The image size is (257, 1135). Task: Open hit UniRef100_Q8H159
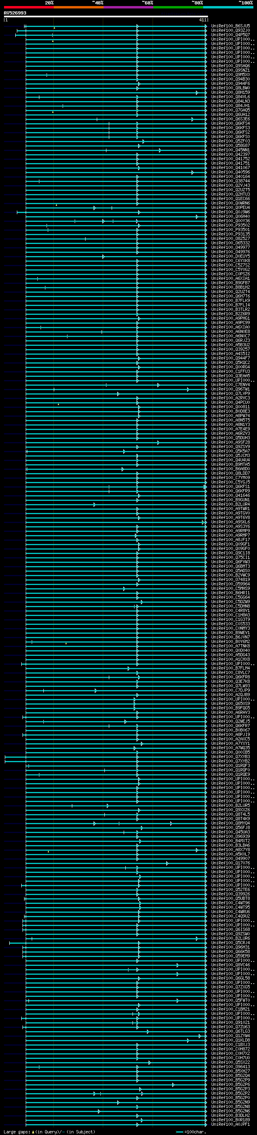230,93
